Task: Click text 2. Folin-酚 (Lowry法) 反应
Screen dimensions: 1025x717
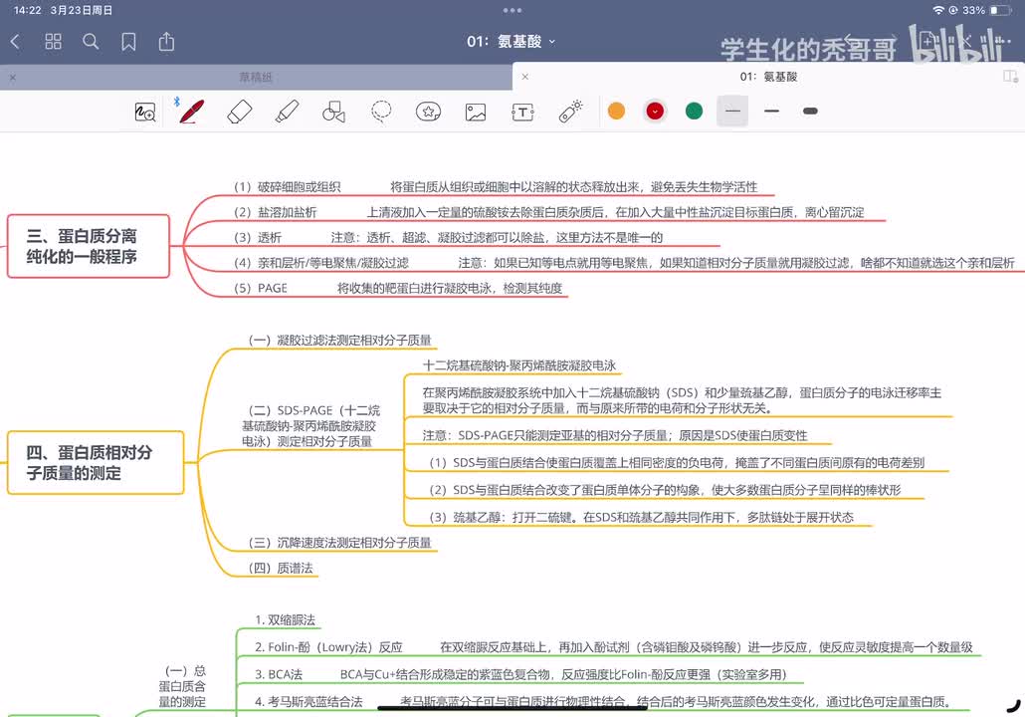Action: 328,647
